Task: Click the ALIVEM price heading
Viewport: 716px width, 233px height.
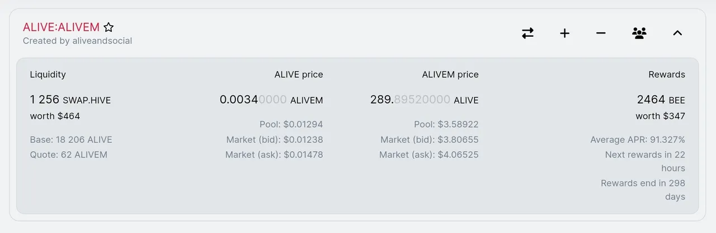Action: point(450,74)
